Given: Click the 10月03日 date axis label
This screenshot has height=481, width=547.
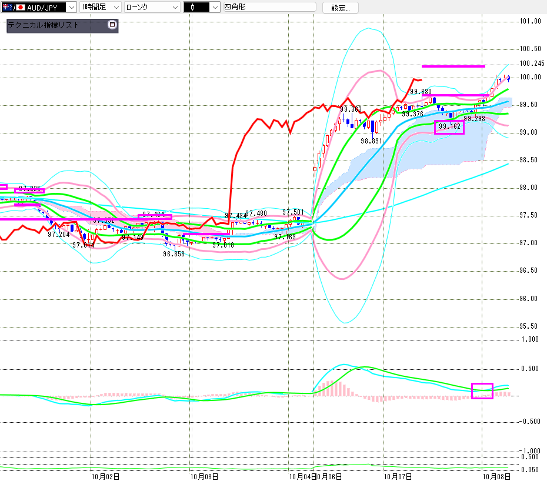Looking at the screenshot, I should [x=205, y=475].
